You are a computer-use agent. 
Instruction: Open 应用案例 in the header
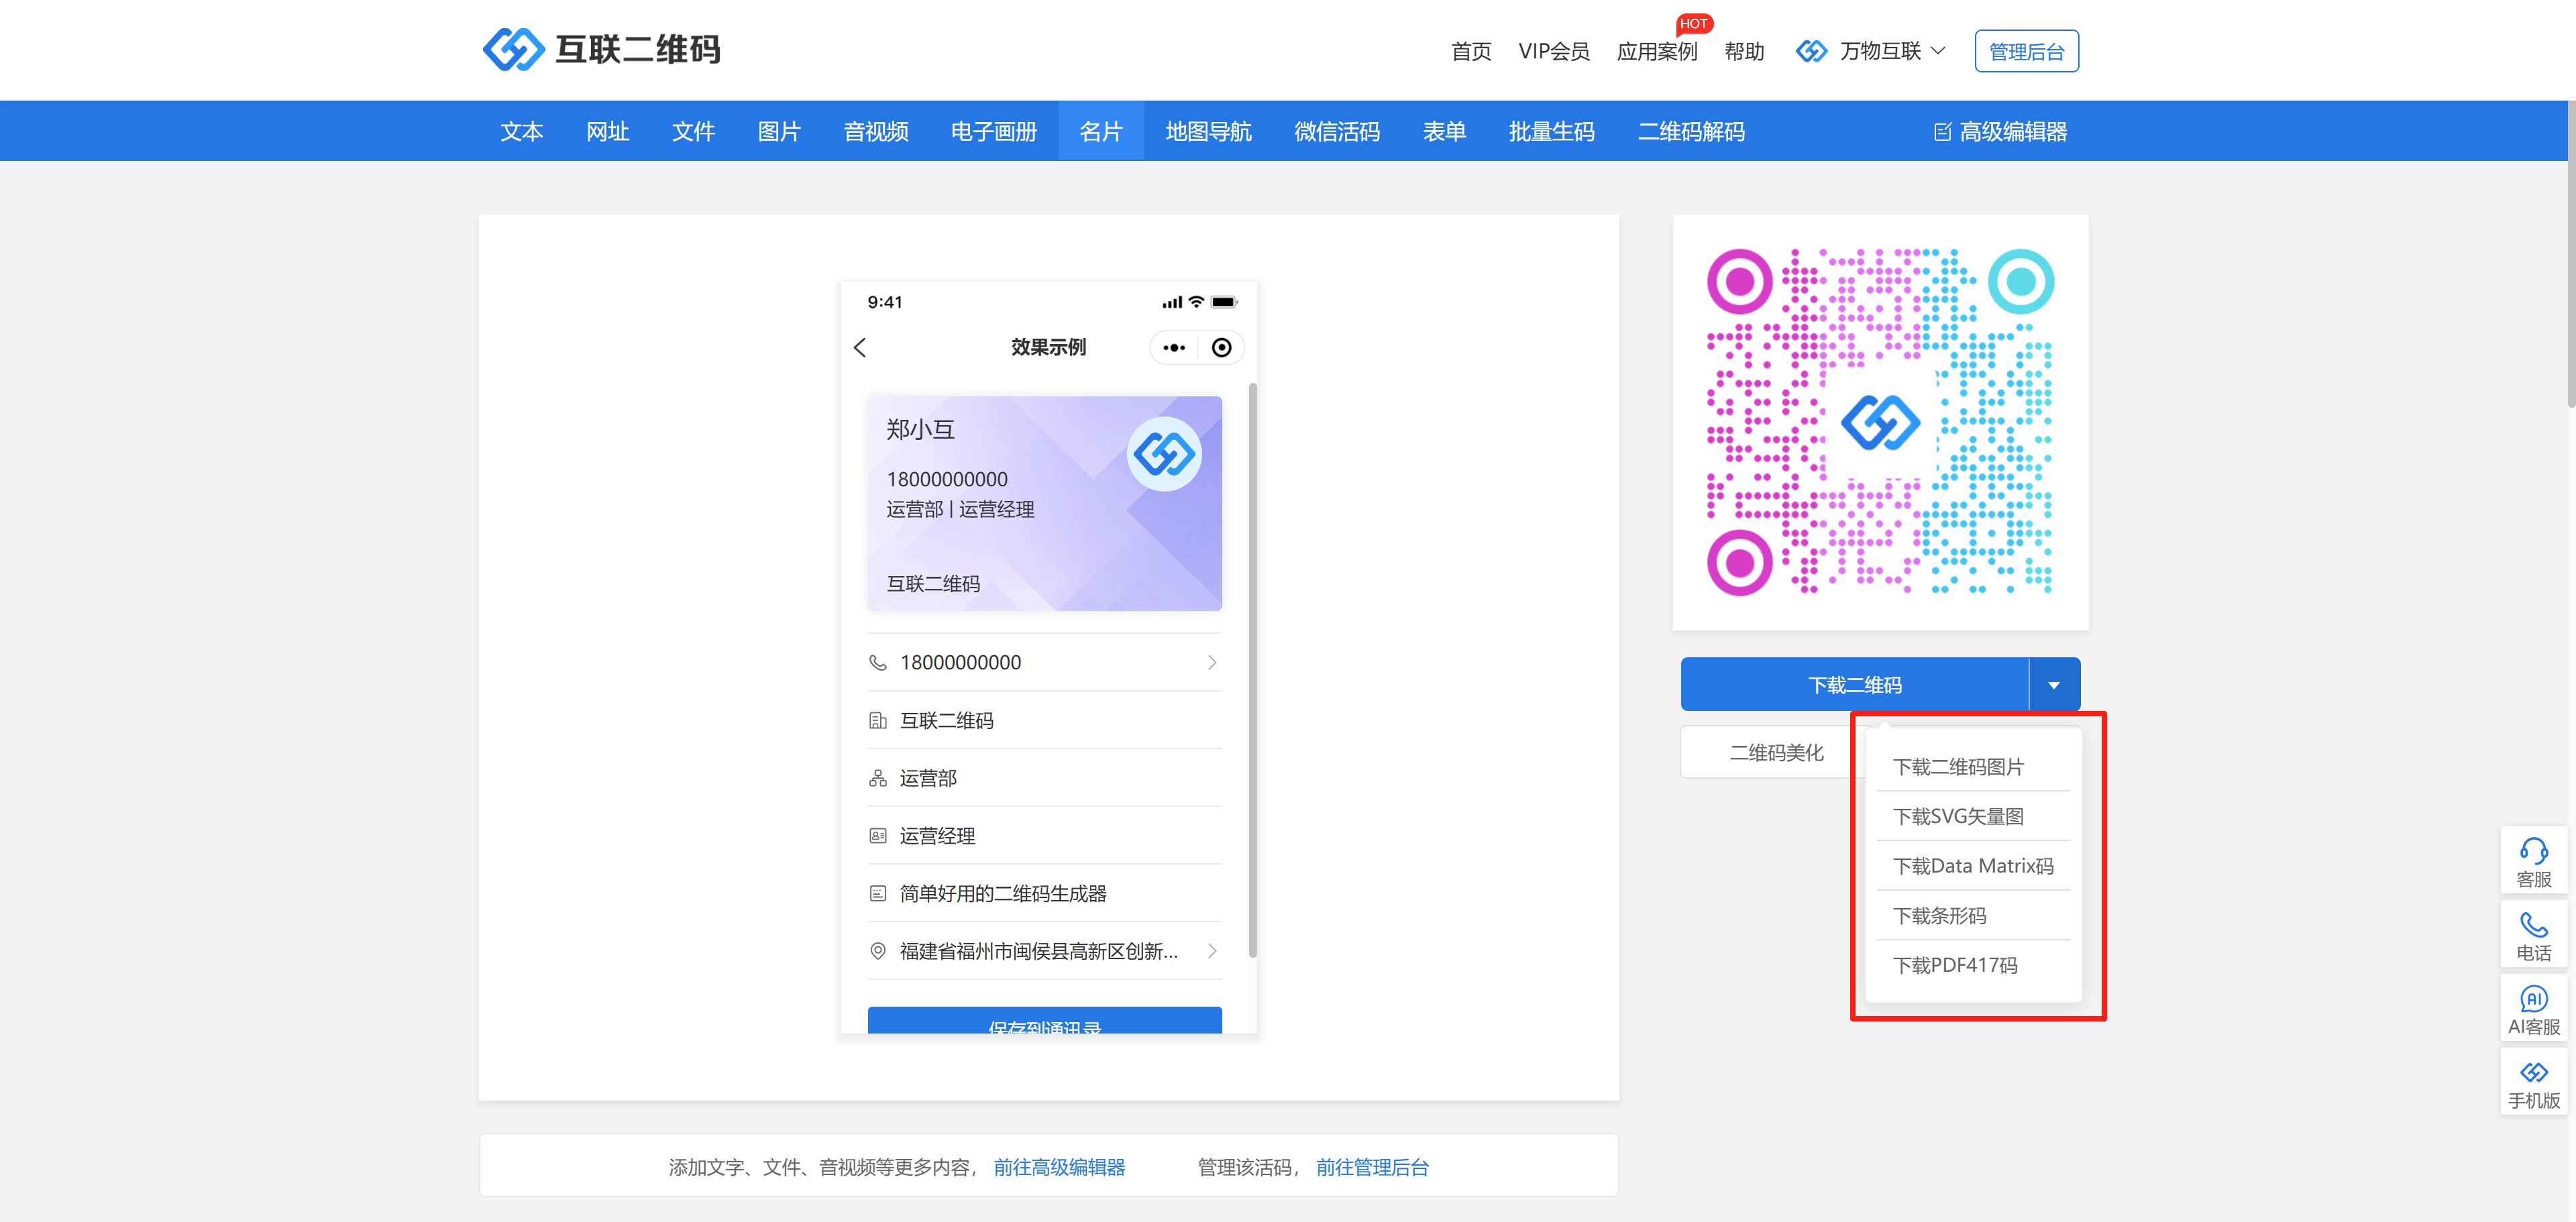click(1657, 51)
